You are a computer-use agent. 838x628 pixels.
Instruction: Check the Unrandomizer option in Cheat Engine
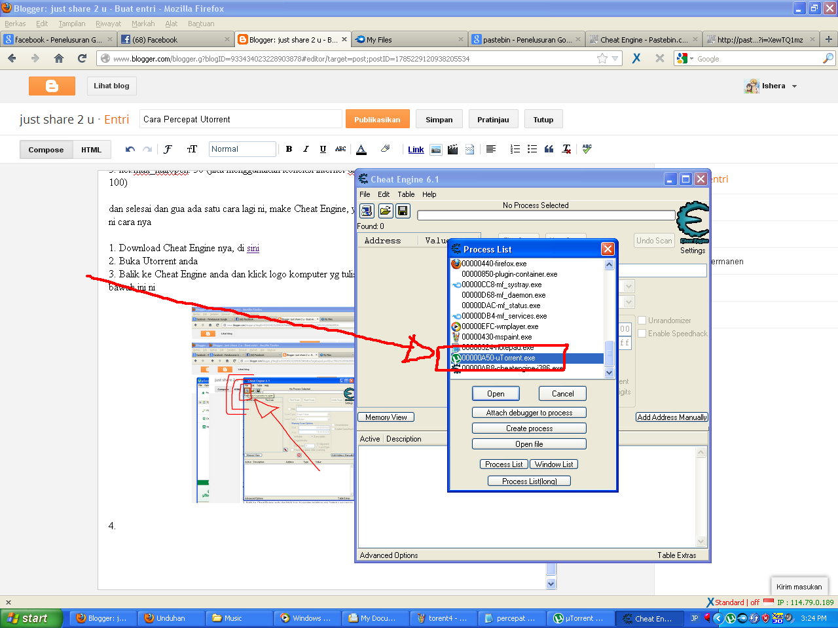tap(642, 321)
